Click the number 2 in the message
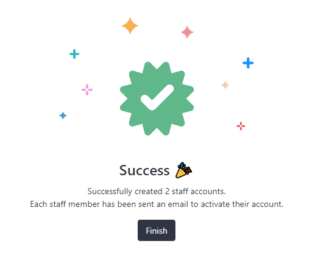 tap(167, 191)
